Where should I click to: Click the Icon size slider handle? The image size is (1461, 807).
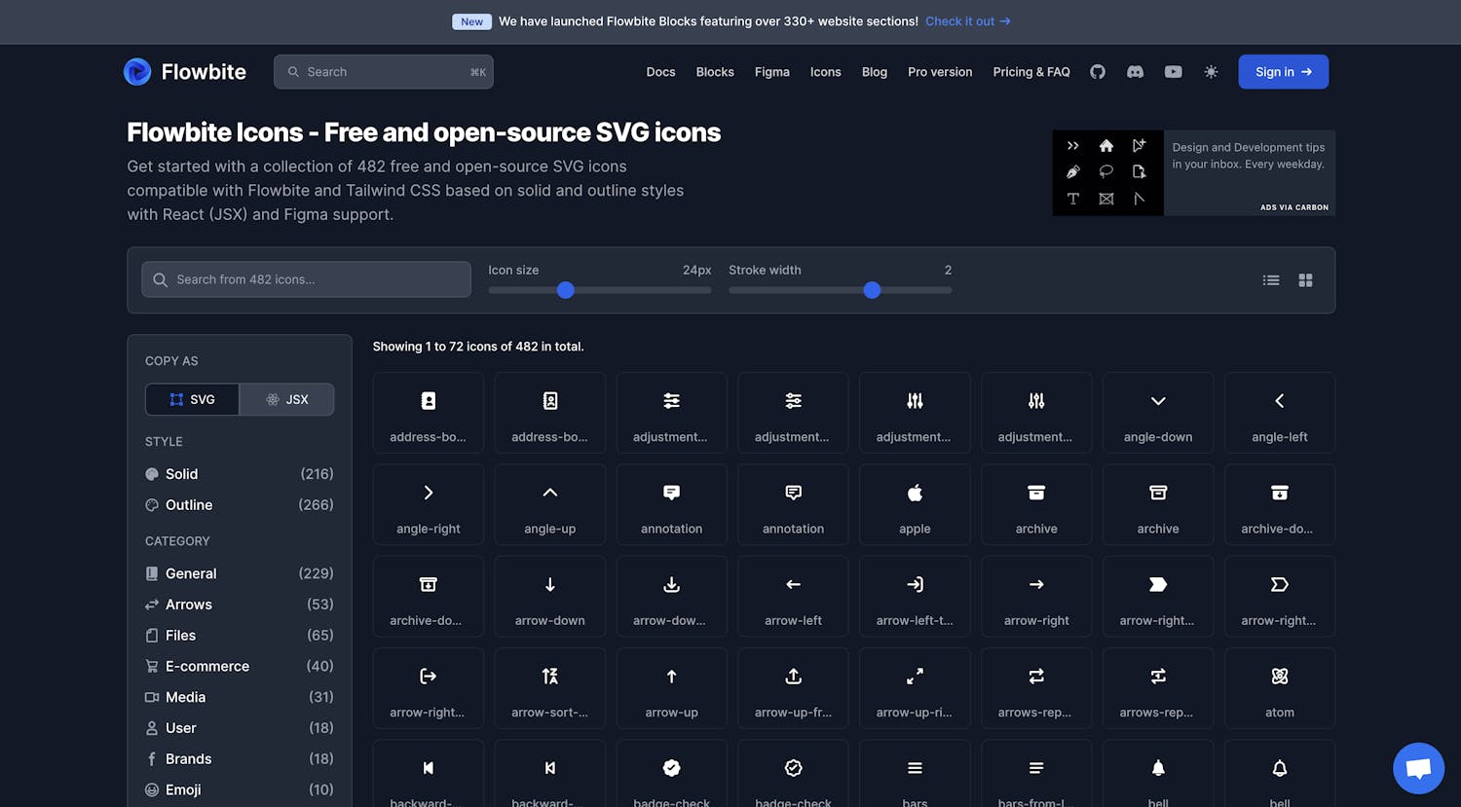point(565,290)
